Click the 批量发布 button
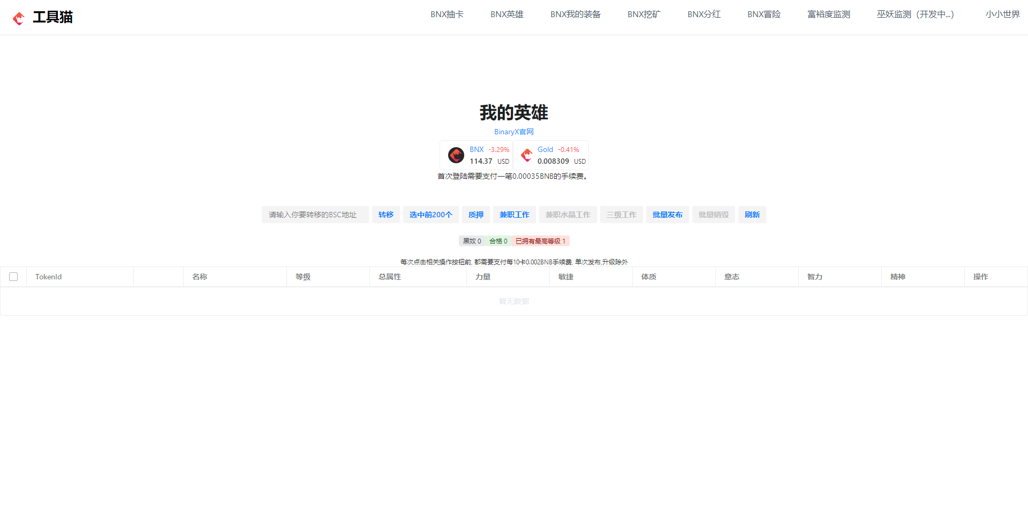Screen dimensions: 1028x510 pos(668,215)
